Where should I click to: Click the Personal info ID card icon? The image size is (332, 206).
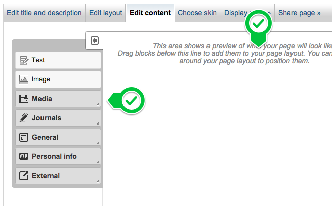click(x=24, y=156)
